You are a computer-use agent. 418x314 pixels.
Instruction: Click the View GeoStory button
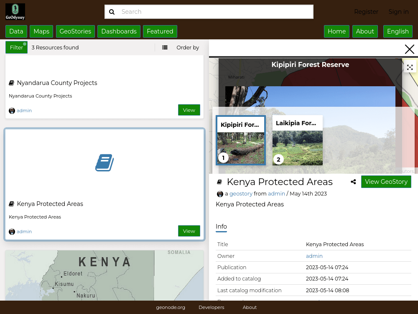(x=386, y=182)
